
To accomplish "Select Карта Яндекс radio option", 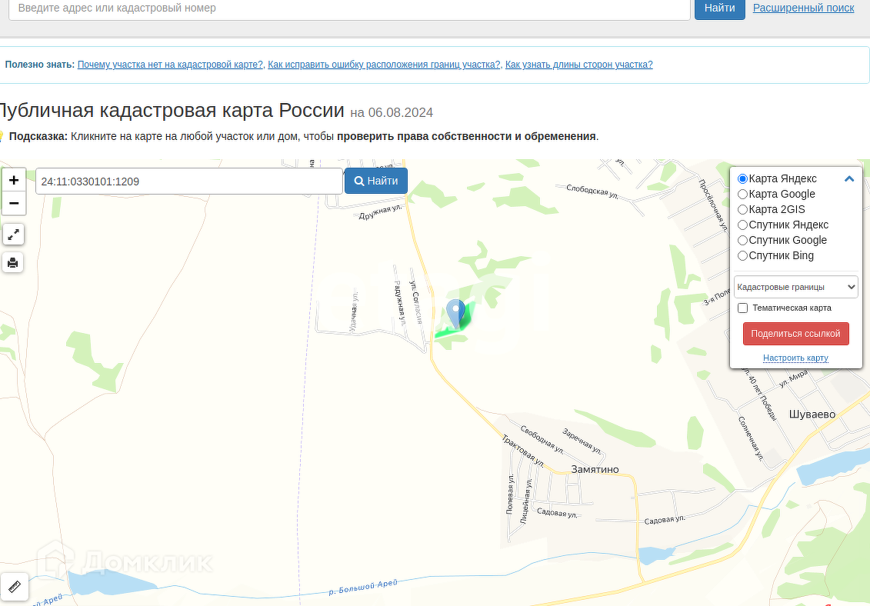I will tap(742, 178).
